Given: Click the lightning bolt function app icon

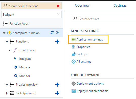Looking at the screenshot, I should pos(9,33).
